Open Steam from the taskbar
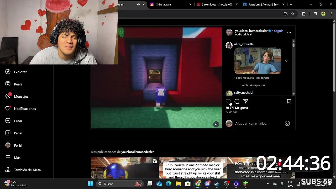336x189 pixels. 217,184
